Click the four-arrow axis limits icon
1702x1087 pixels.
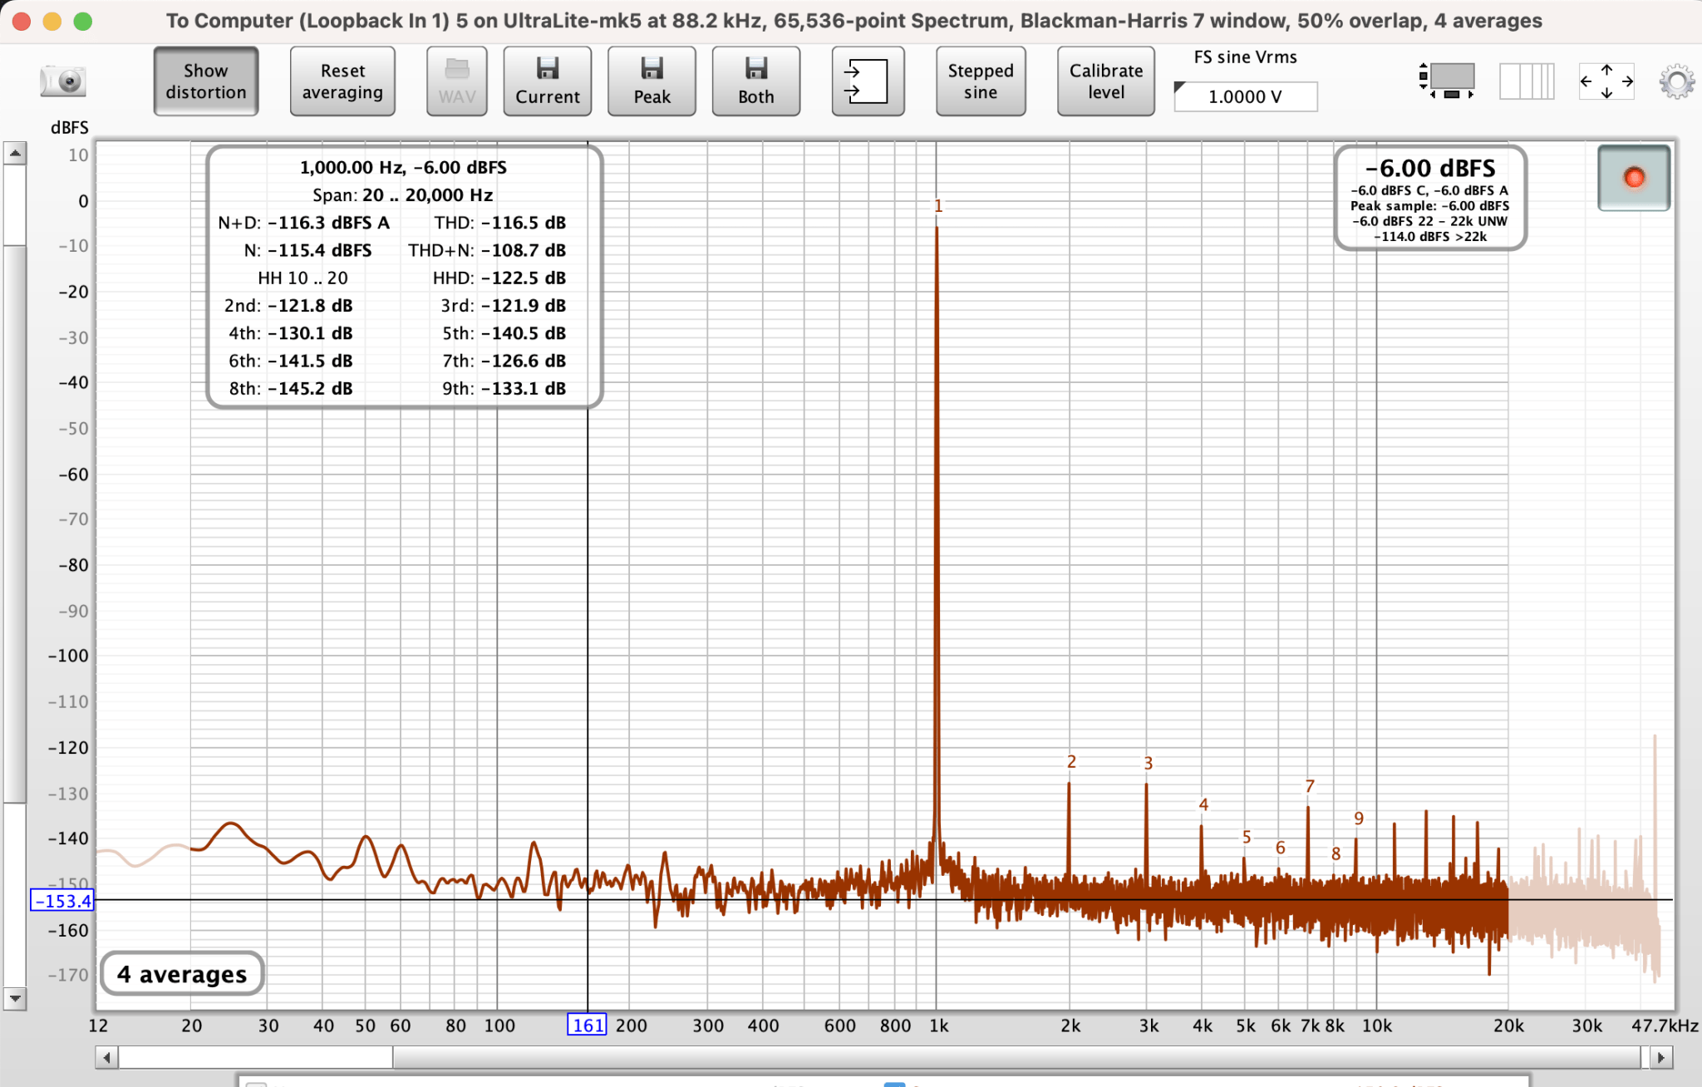(x=1606, y=81)
